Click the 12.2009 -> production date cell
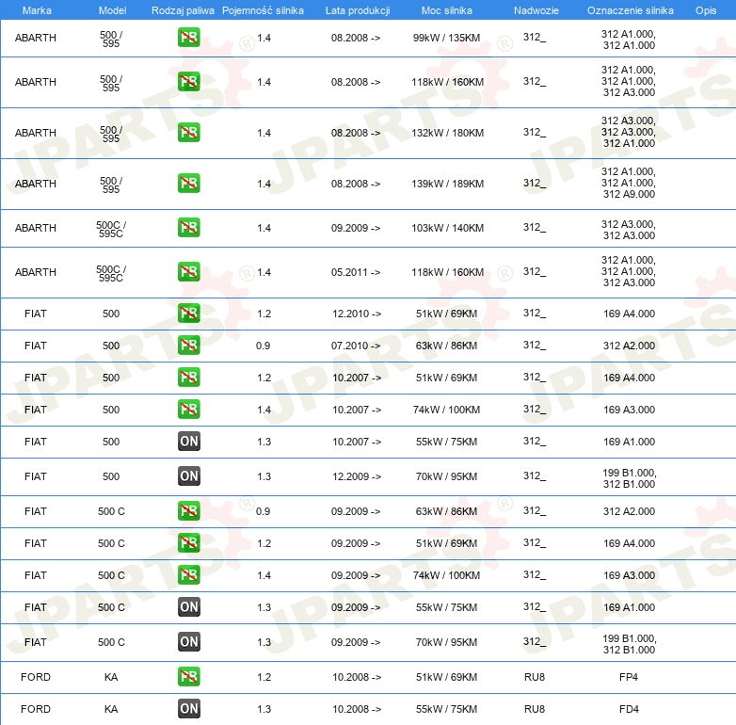Viewport: 736px width, 725px height. coord(357,476)
